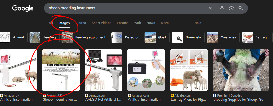Open first Amazon UK insemination gun image

tap(18, 70)
